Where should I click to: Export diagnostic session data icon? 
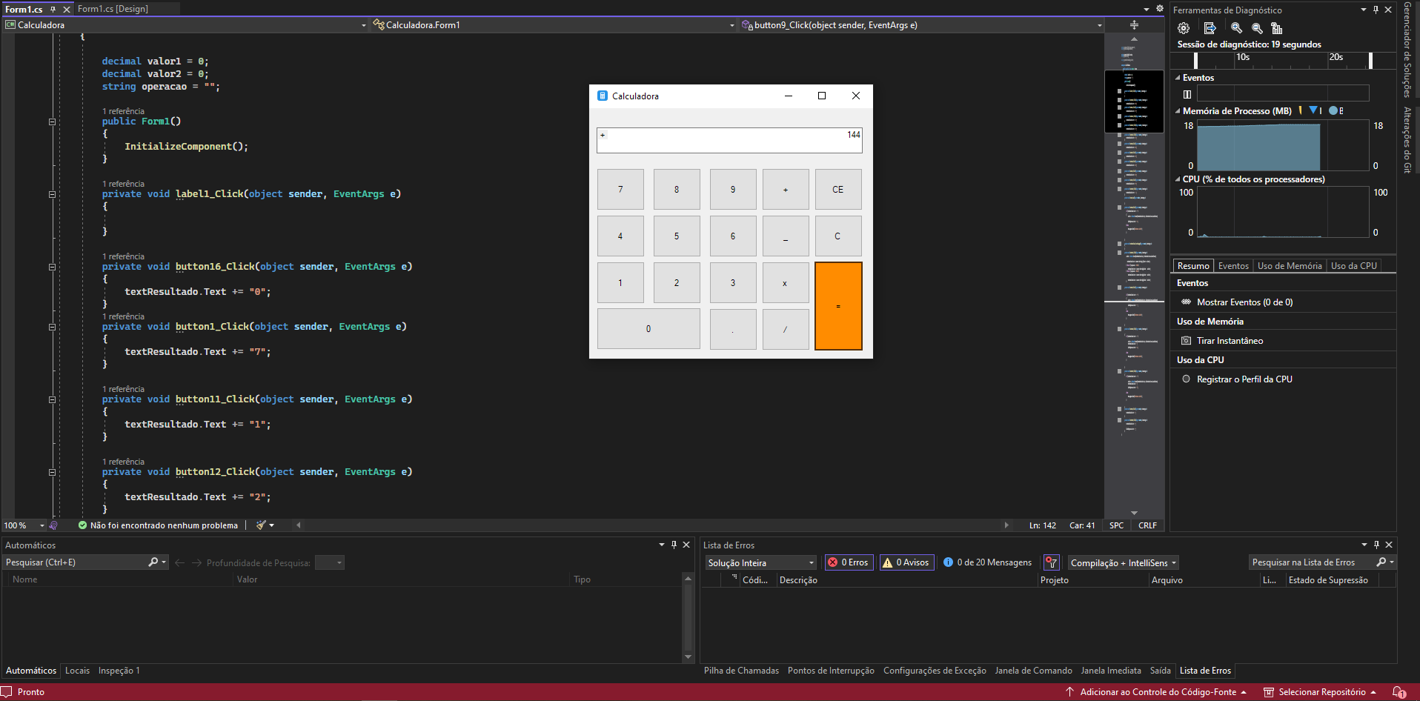pyautogui.click(x=1210, y=28)
